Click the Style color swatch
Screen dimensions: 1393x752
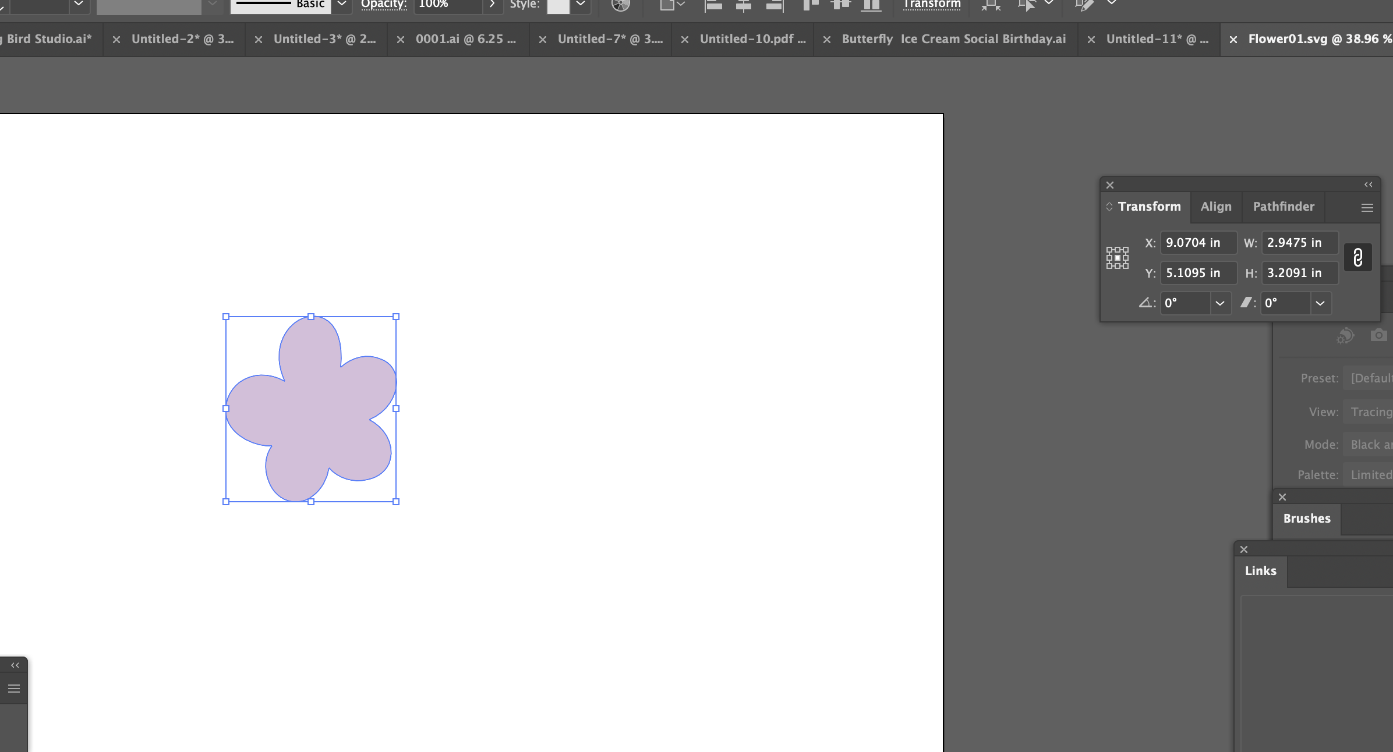point(558,5)
